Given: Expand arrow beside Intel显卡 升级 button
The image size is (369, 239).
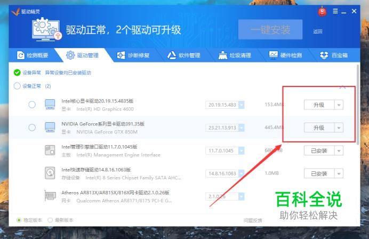Looking at the screenshot, I should point(339,105).
